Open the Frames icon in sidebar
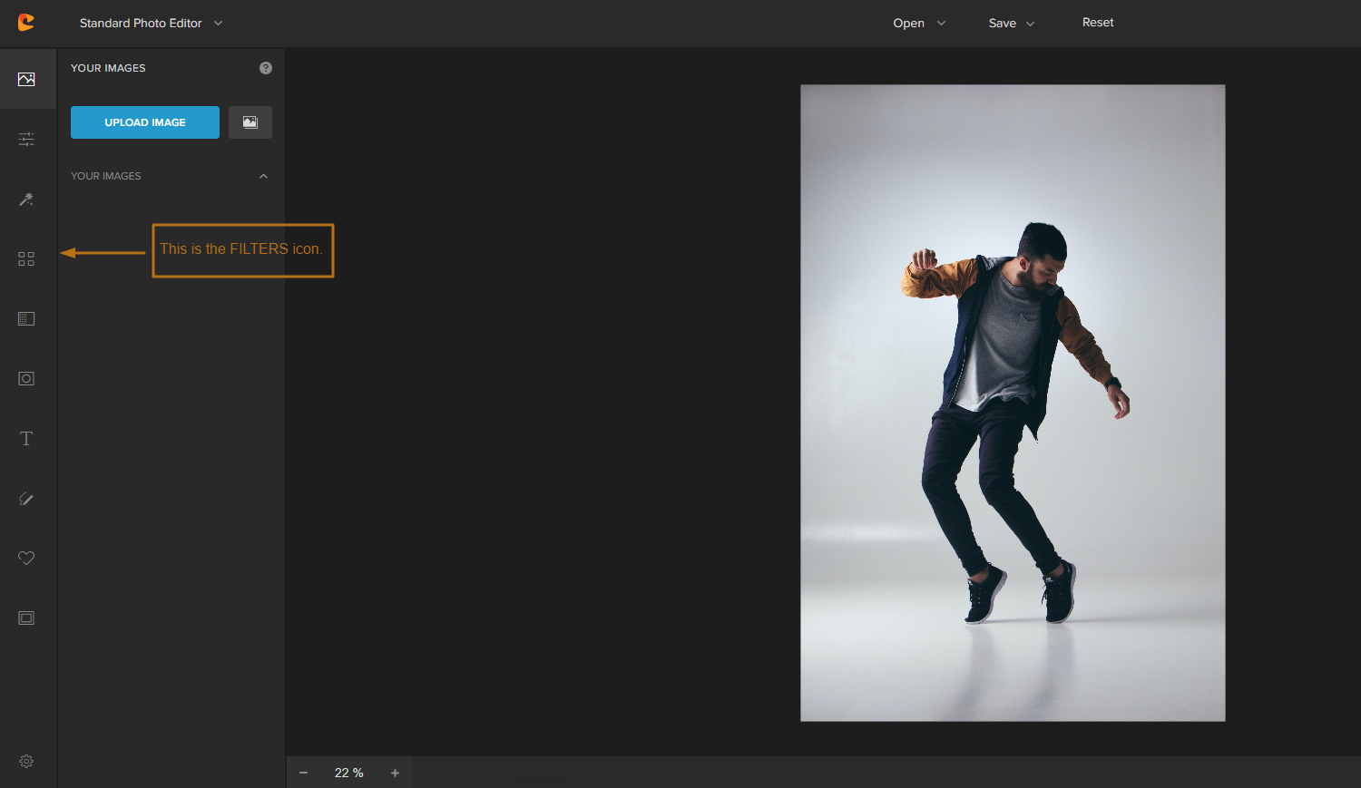The image size is (1361, 788). pyautogui.click(x=26, y=618)
